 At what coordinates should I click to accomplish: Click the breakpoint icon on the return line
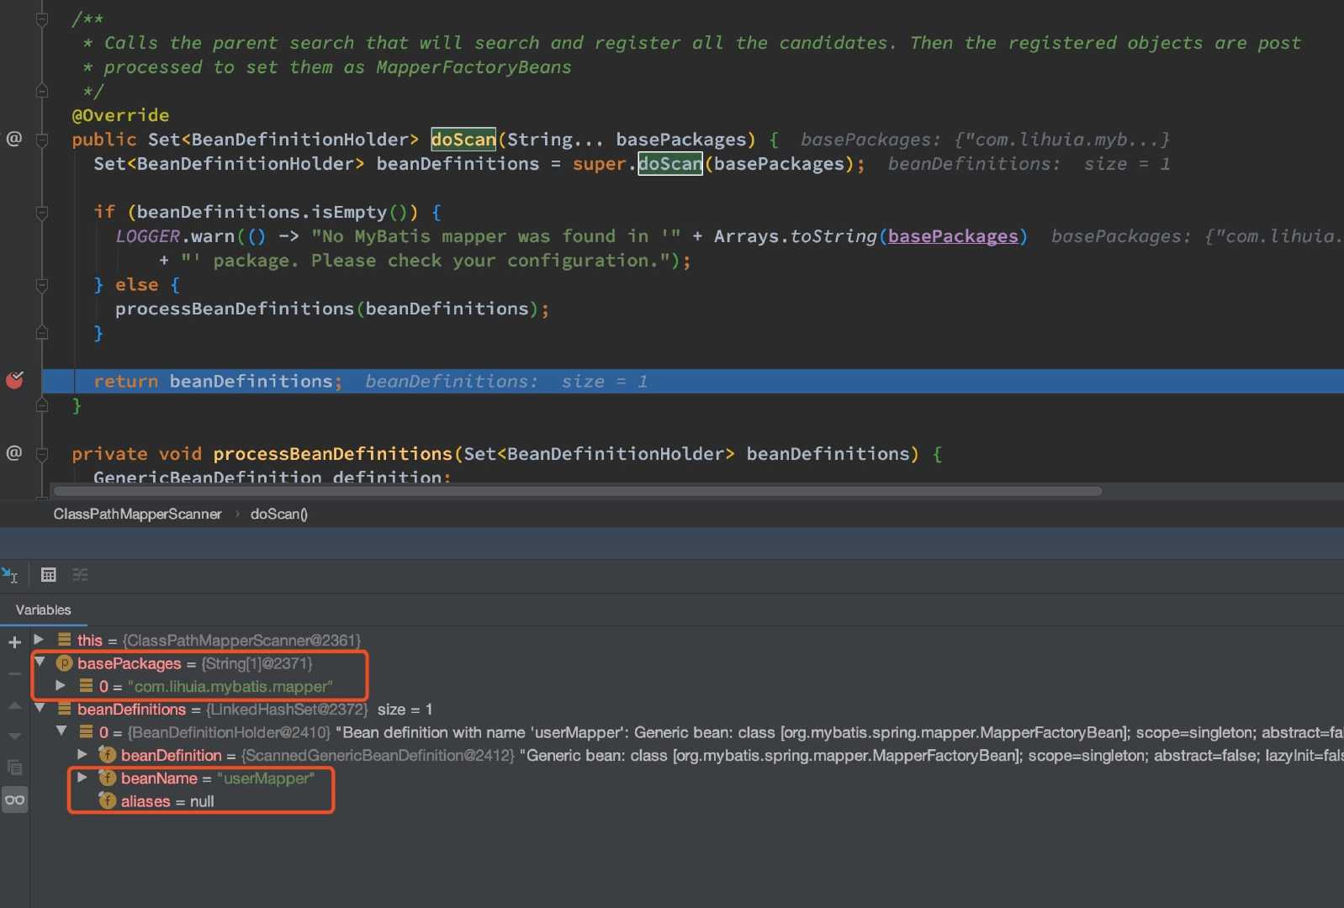[x=15, y=380]
